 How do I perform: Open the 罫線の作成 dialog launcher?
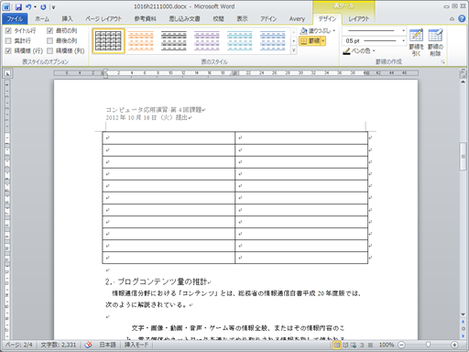click(x=442, y=62)
